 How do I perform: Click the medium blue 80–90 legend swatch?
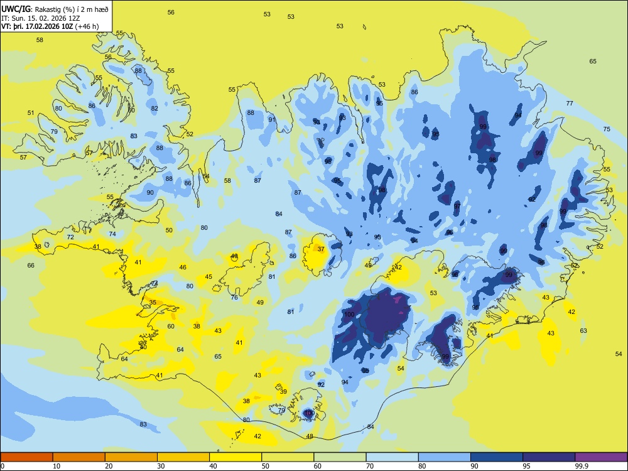point(445,457)
